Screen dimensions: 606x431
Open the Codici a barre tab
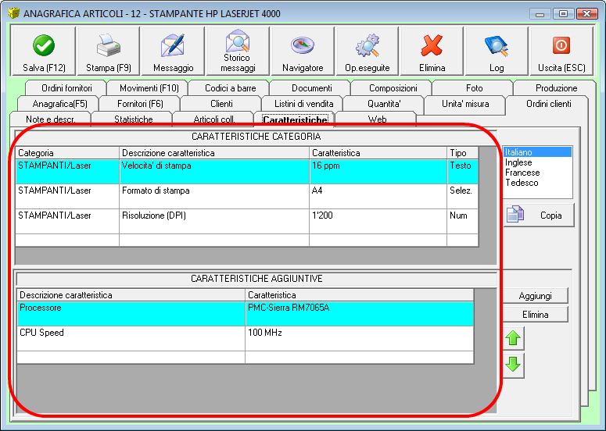[230, 88]
